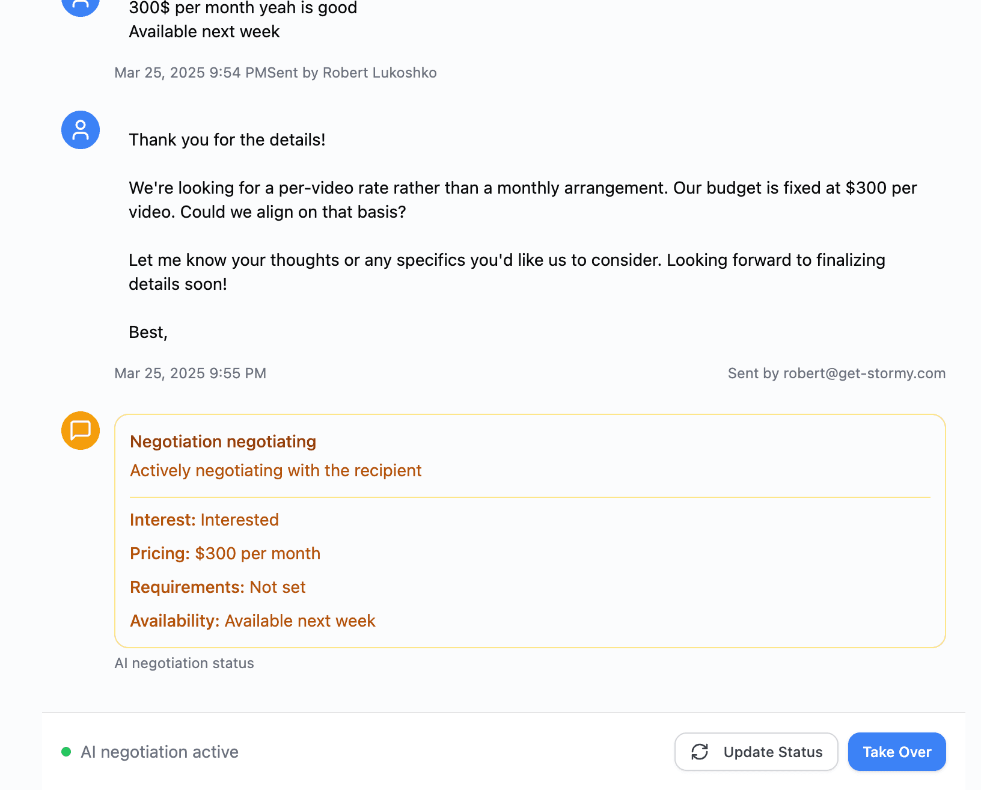Click the message paragraph about per-video rate
Screen dimensions: 981x801
[x=522, y=200]
